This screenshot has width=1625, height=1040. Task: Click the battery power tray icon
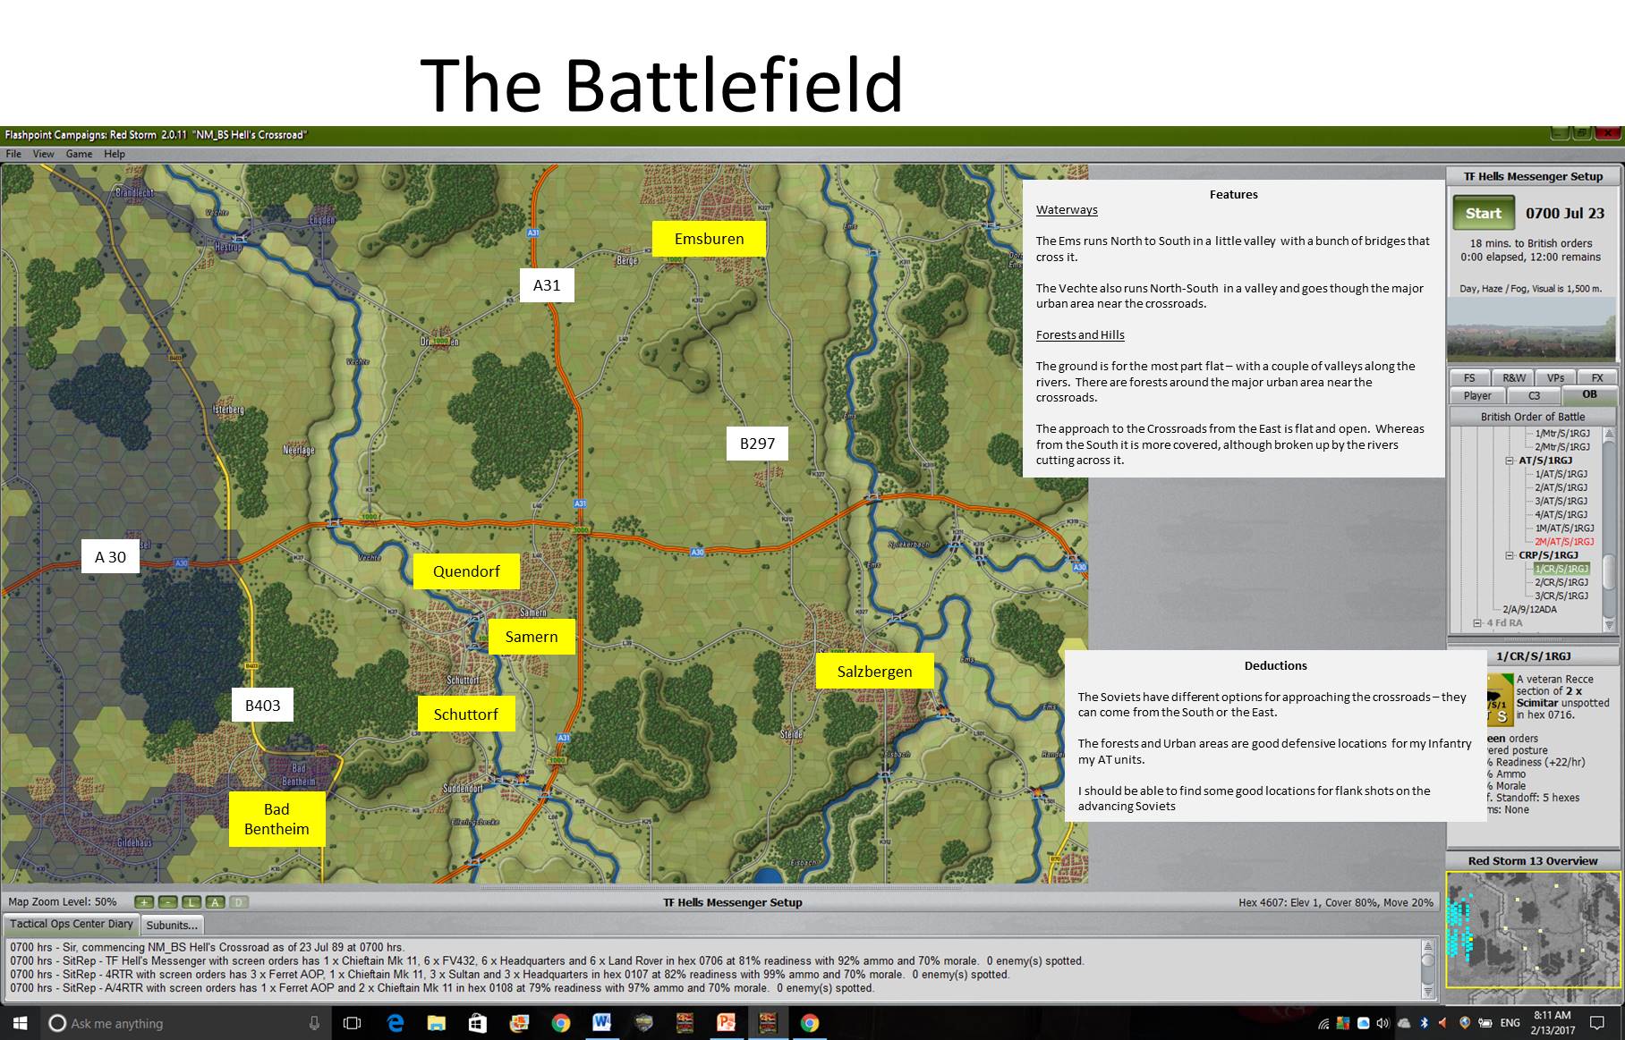[1485, 1023]
